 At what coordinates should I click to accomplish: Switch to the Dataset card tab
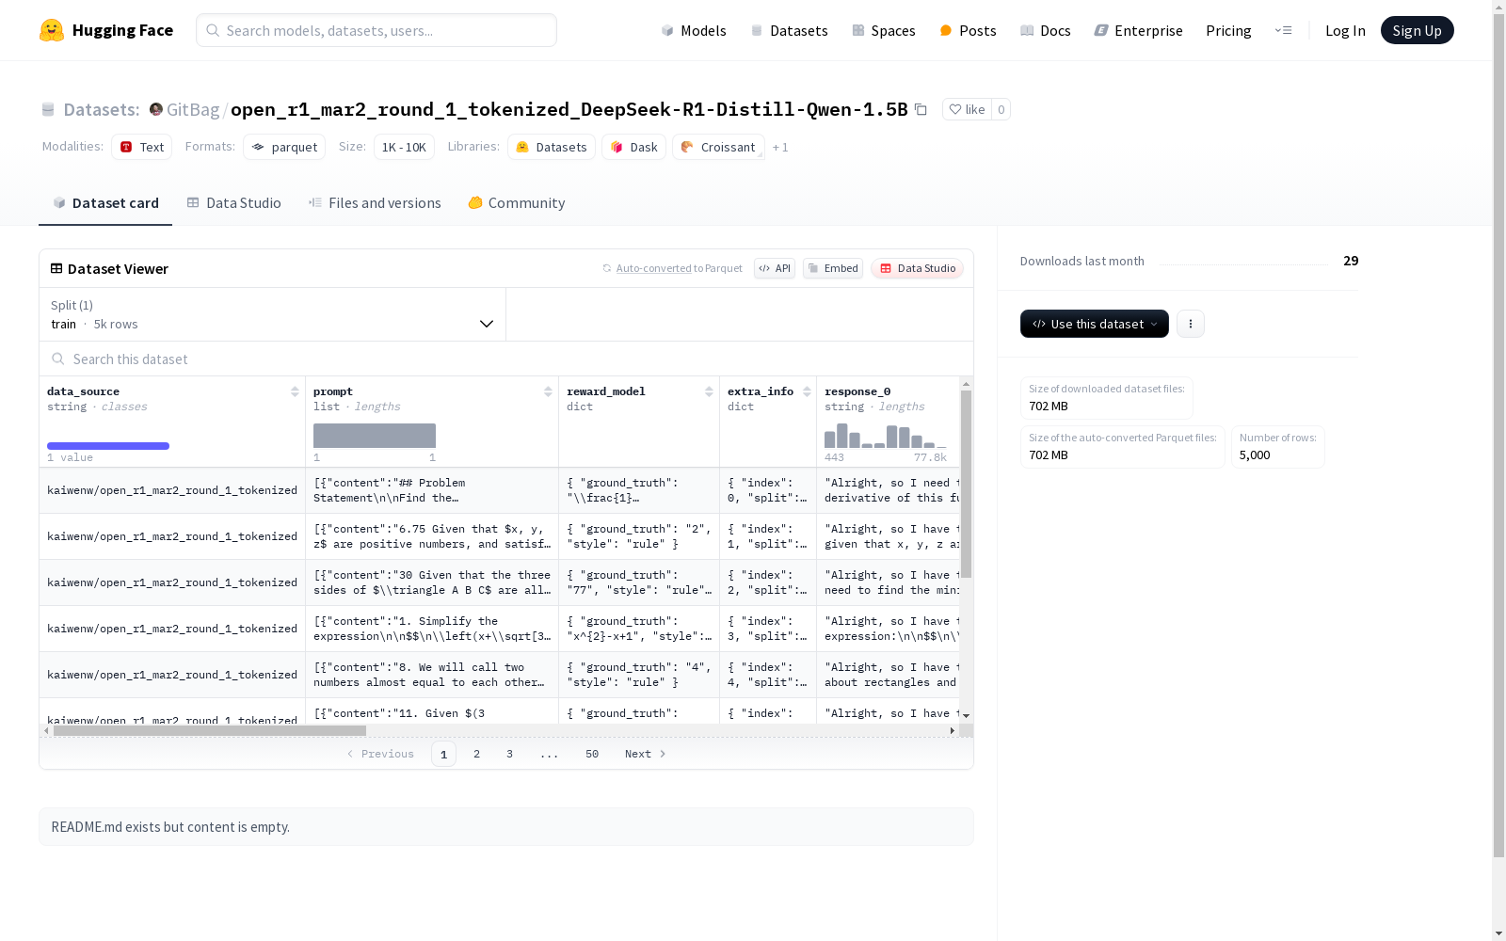[x=105, y=203]
